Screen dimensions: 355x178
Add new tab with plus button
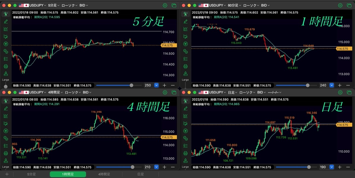coord(7,174)
